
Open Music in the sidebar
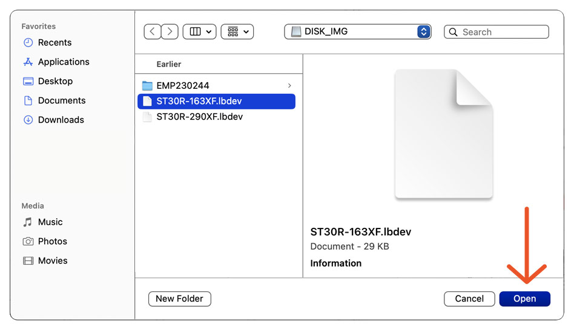pos(50,222)
